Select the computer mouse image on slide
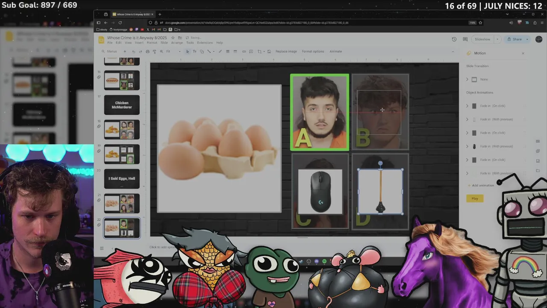547x308 pixels. [x=320, y=192]
